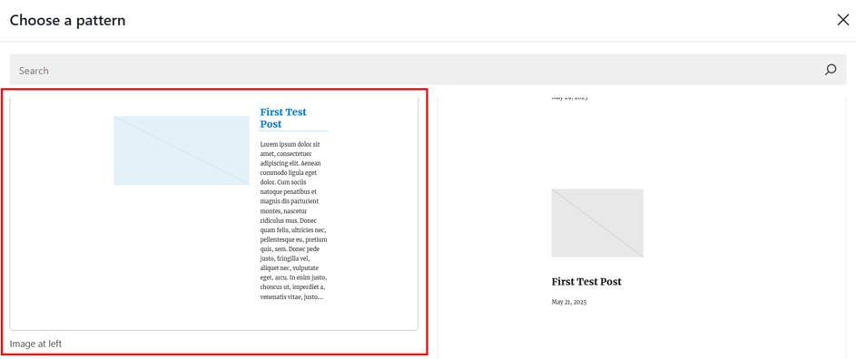Click the search magnifier icon
This screenshot has height=359, width=856.
pos(831,70)
